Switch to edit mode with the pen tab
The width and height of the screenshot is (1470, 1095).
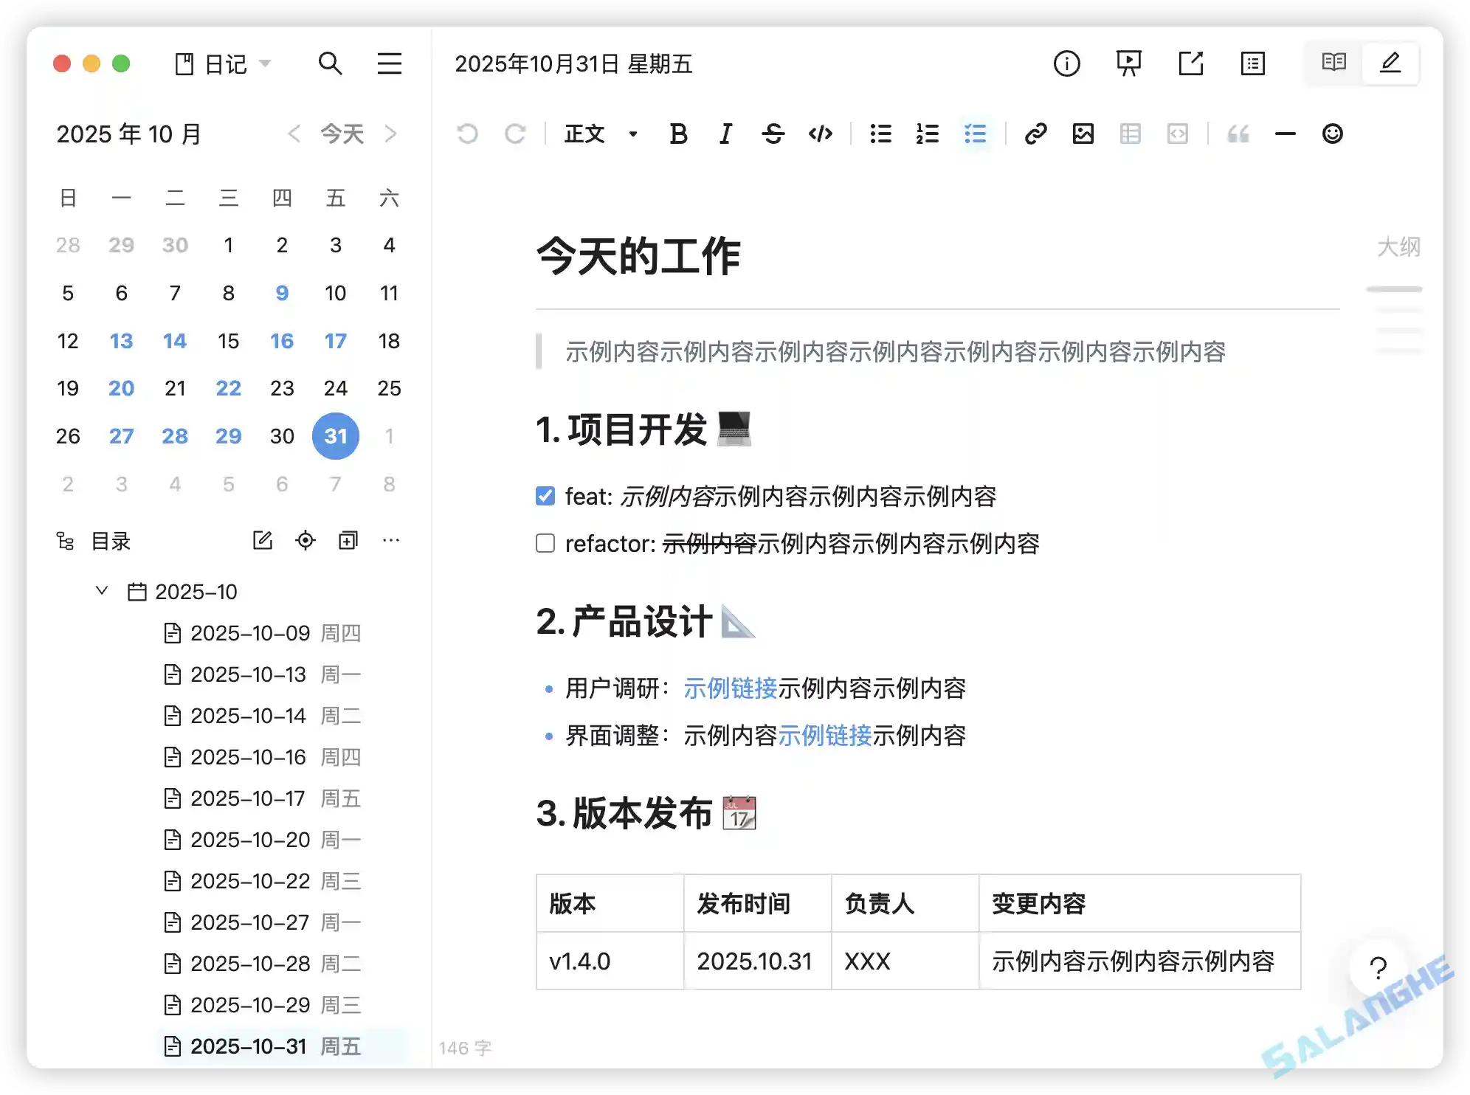click(x=1390, y=63)
